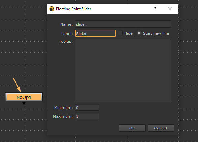Click inside the large Tooltip text area

click(123, 71)
